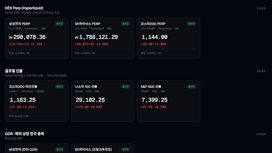The width and height of the screenshot is (272, 153).
Task: Click the +37.30 +3.31% change text
Action: (x=22, y=107)
